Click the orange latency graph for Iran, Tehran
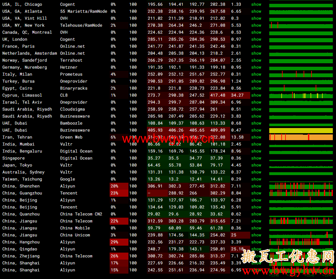This screenshot has width=336, height=279. click(301, 137)
